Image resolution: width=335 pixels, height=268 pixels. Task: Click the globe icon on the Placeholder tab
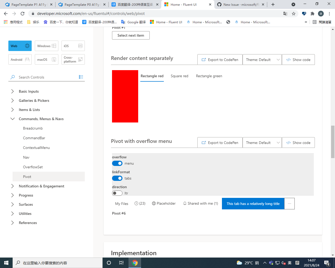(153, 203)
